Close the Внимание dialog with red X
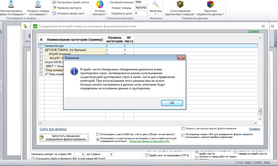The height and width of the screenshot is (166, 278). pyautogui.click(x=181, y=58)
